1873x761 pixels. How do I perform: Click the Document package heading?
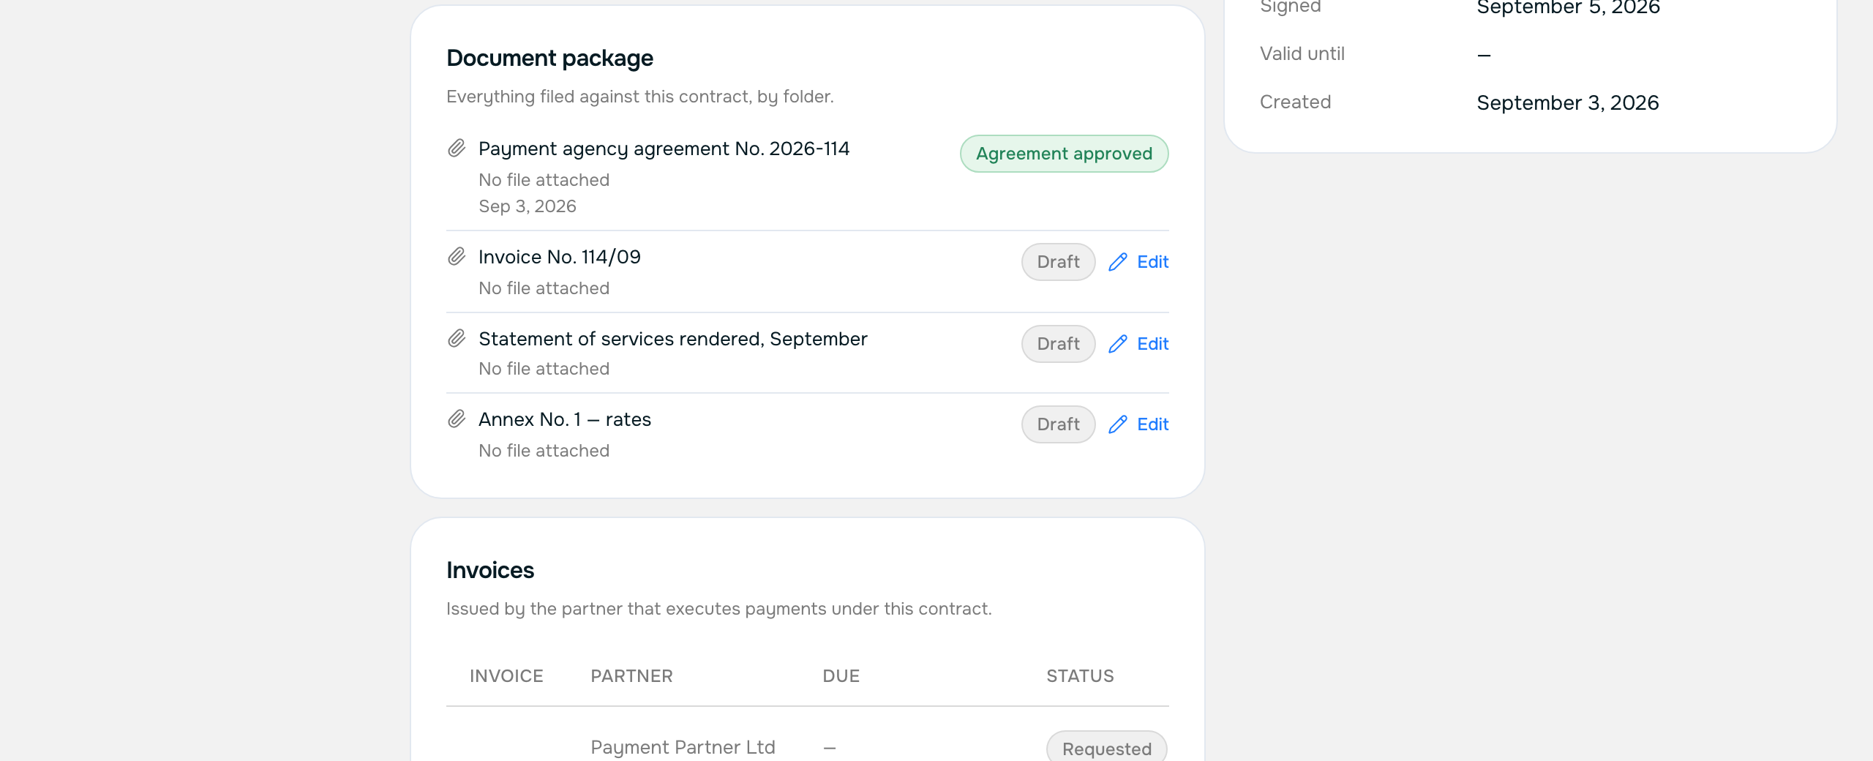549,59
